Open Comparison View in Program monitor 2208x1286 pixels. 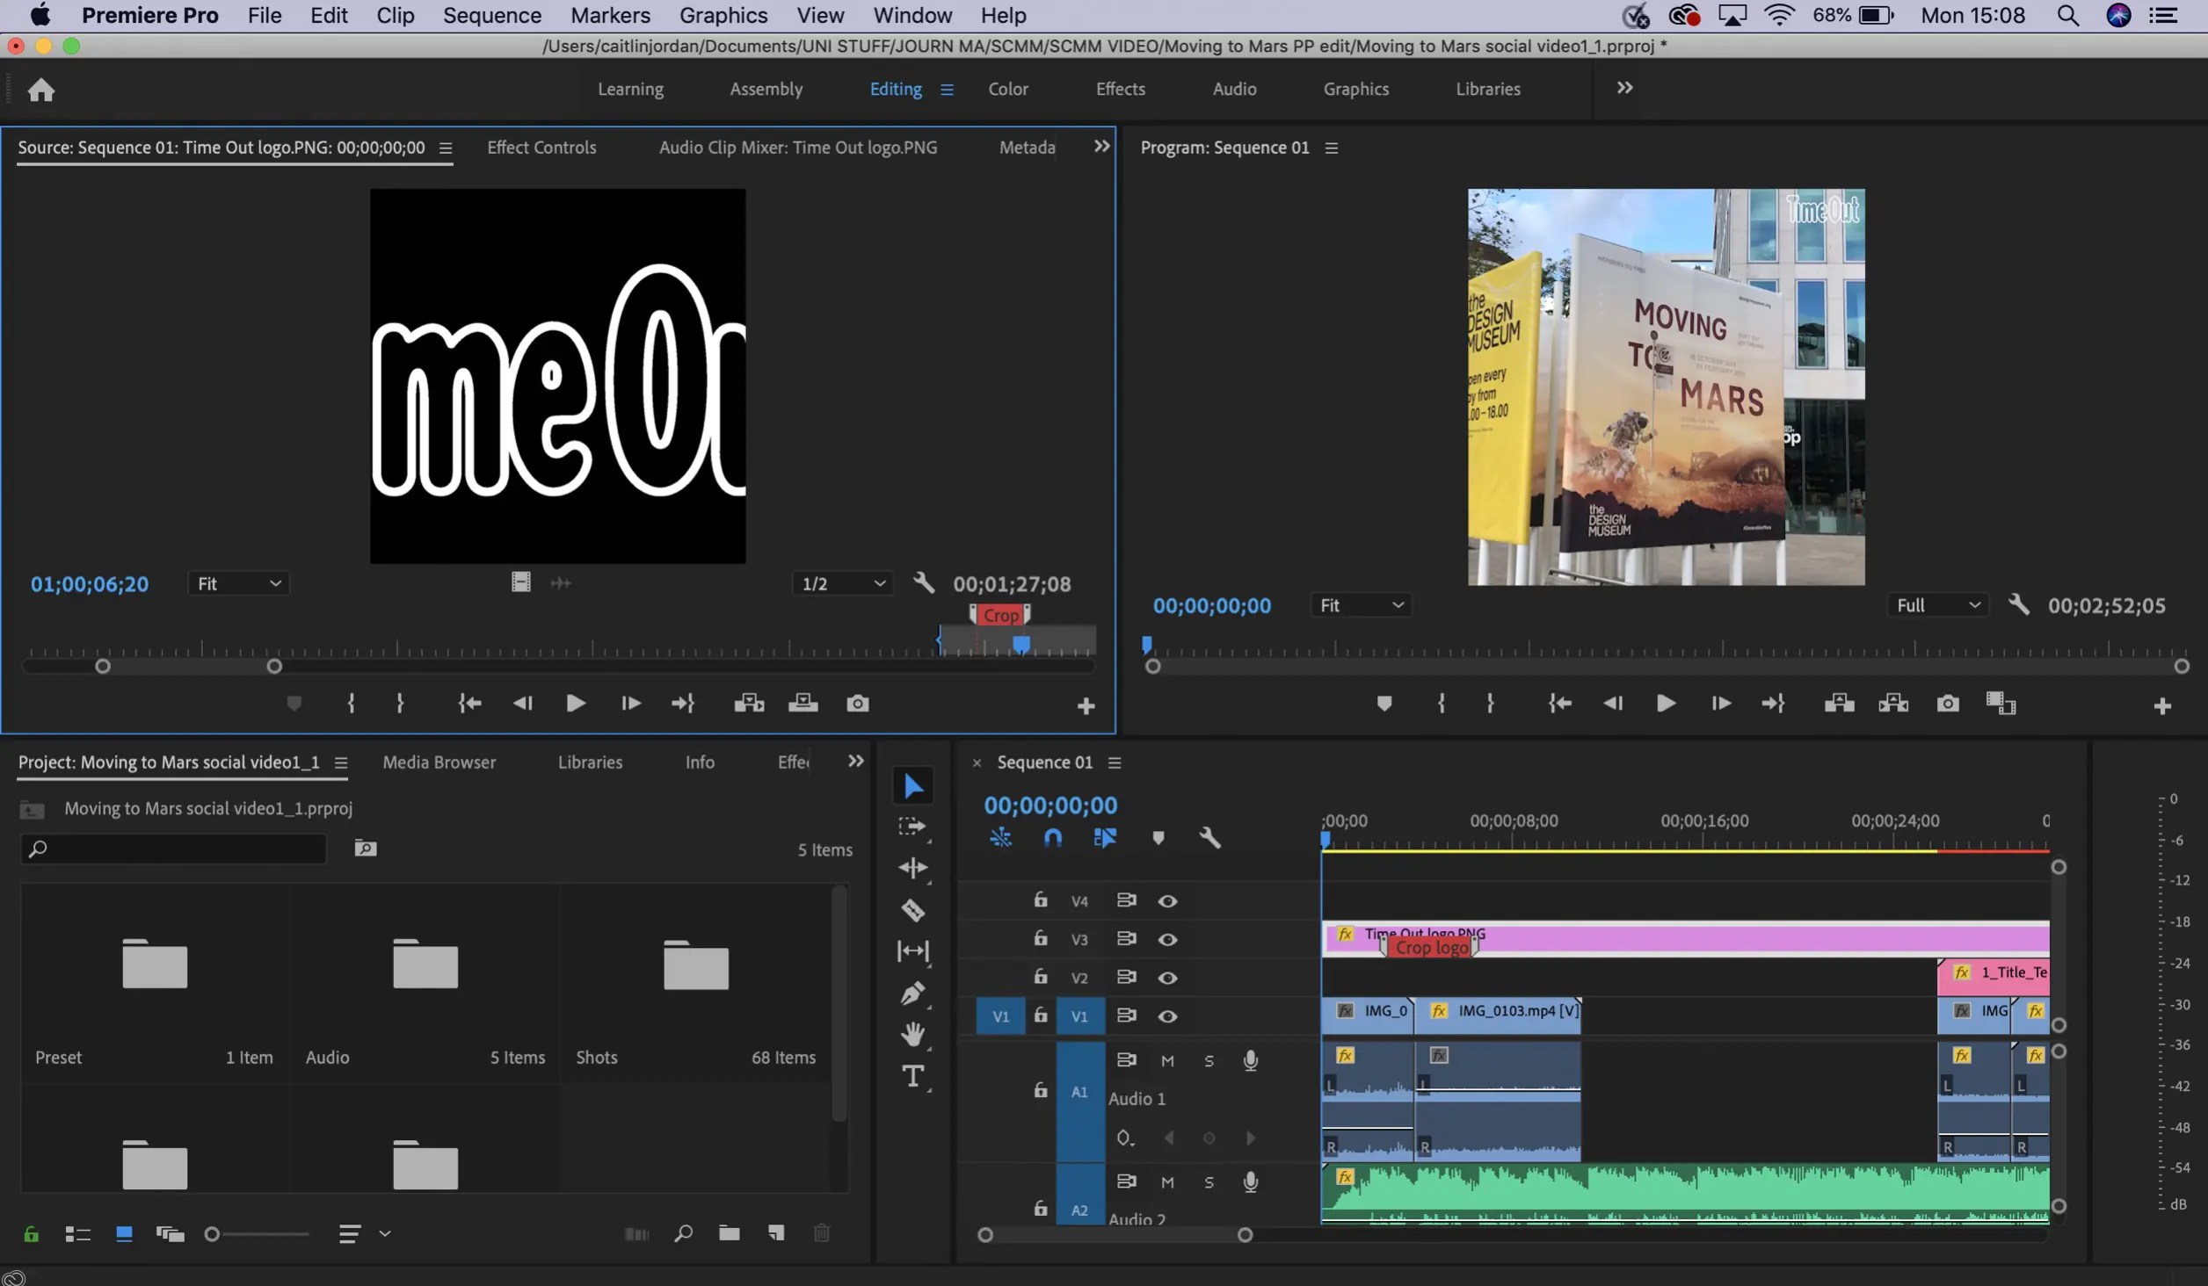coord(2001,703)
